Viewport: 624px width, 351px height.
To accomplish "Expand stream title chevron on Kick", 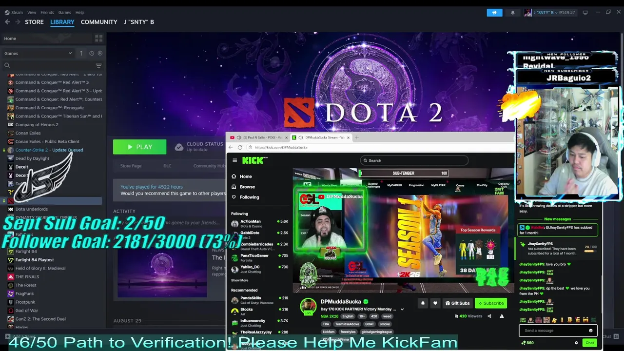I will [402, 309].
